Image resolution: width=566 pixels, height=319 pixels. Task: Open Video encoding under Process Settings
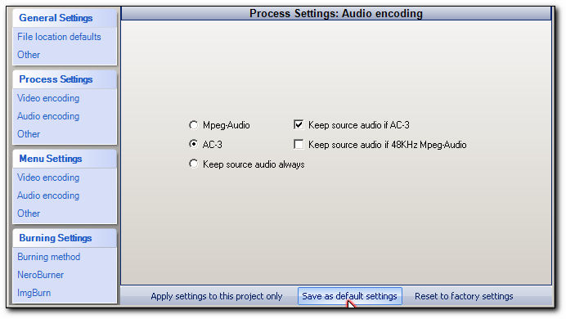coord(48,98)
